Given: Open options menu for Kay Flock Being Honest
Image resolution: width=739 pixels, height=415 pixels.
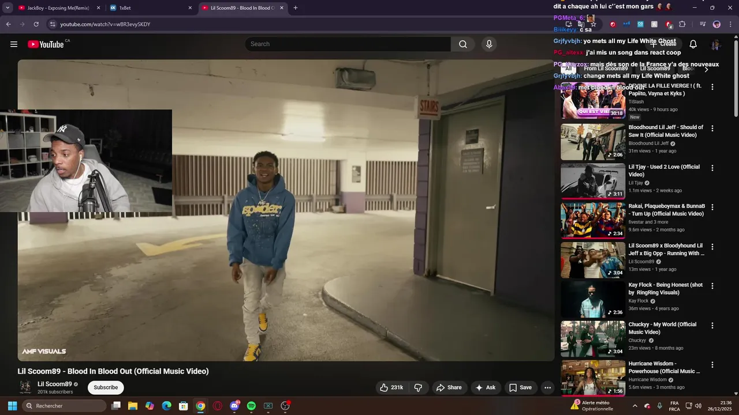Looking at the screenshot, I should pyautogui.click(x=712, y=286).
